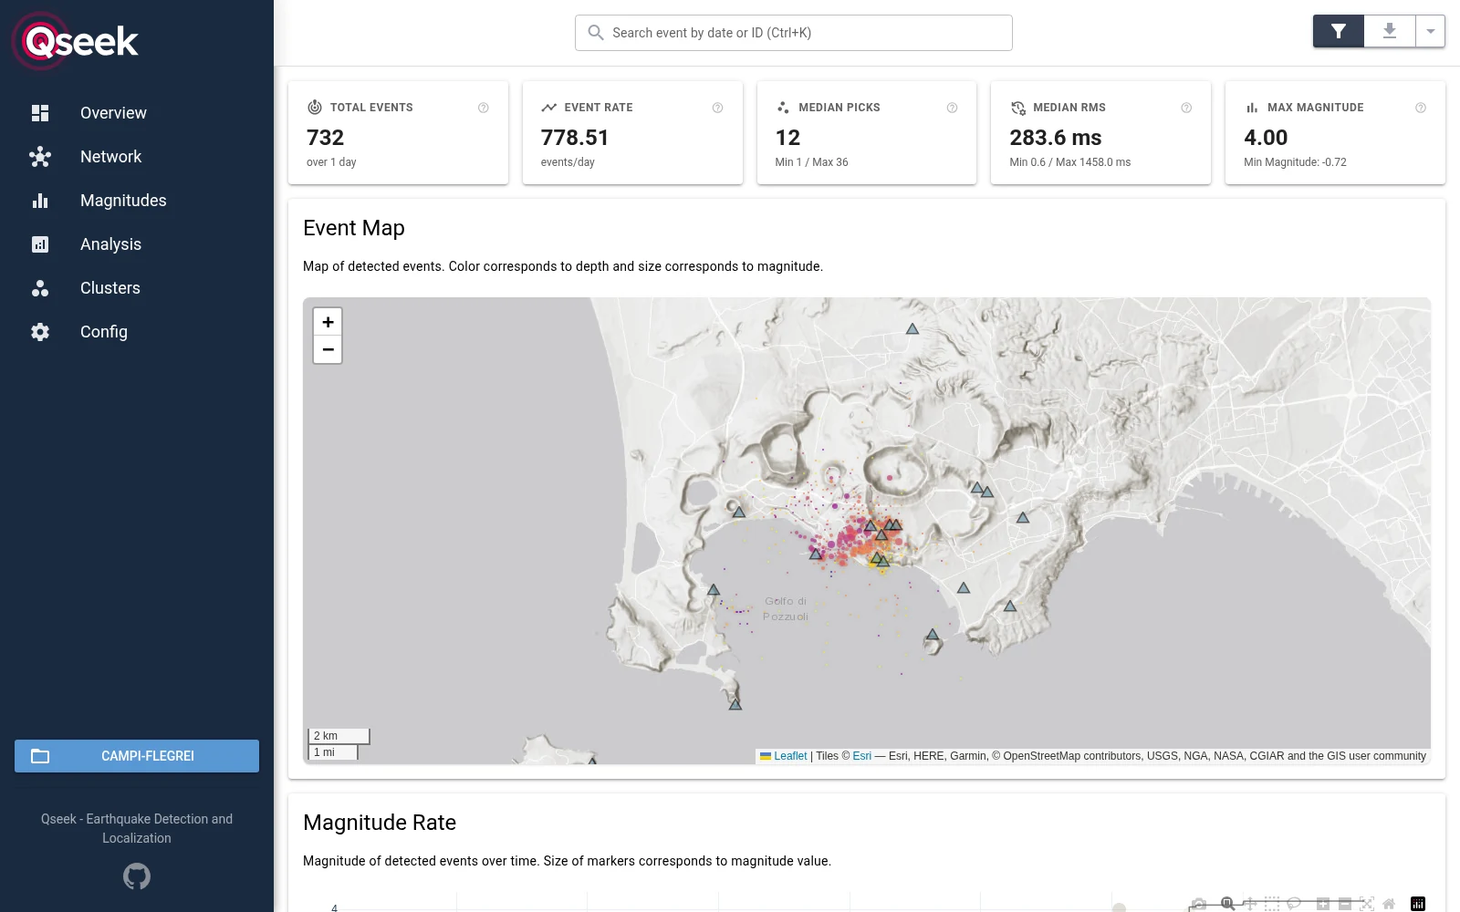This screenshot has width=1460, height=912.
Task: Open the Overview page in sidebar
Action: tap(137, 113)
